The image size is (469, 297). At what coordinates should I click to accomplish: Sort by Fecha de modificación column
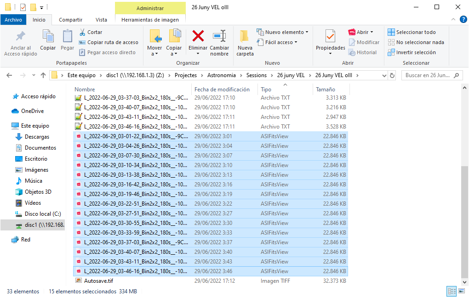pyautogui.click(x=222, y=89)
